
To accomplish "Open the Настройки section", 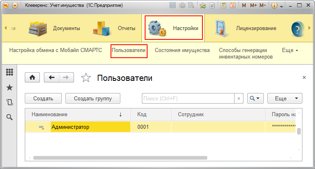I will point(174,28).
